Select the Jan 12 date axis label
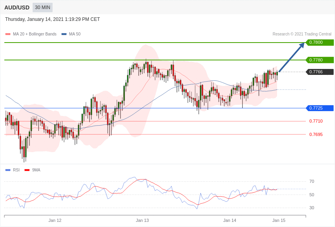 click(x=55, y=220)
